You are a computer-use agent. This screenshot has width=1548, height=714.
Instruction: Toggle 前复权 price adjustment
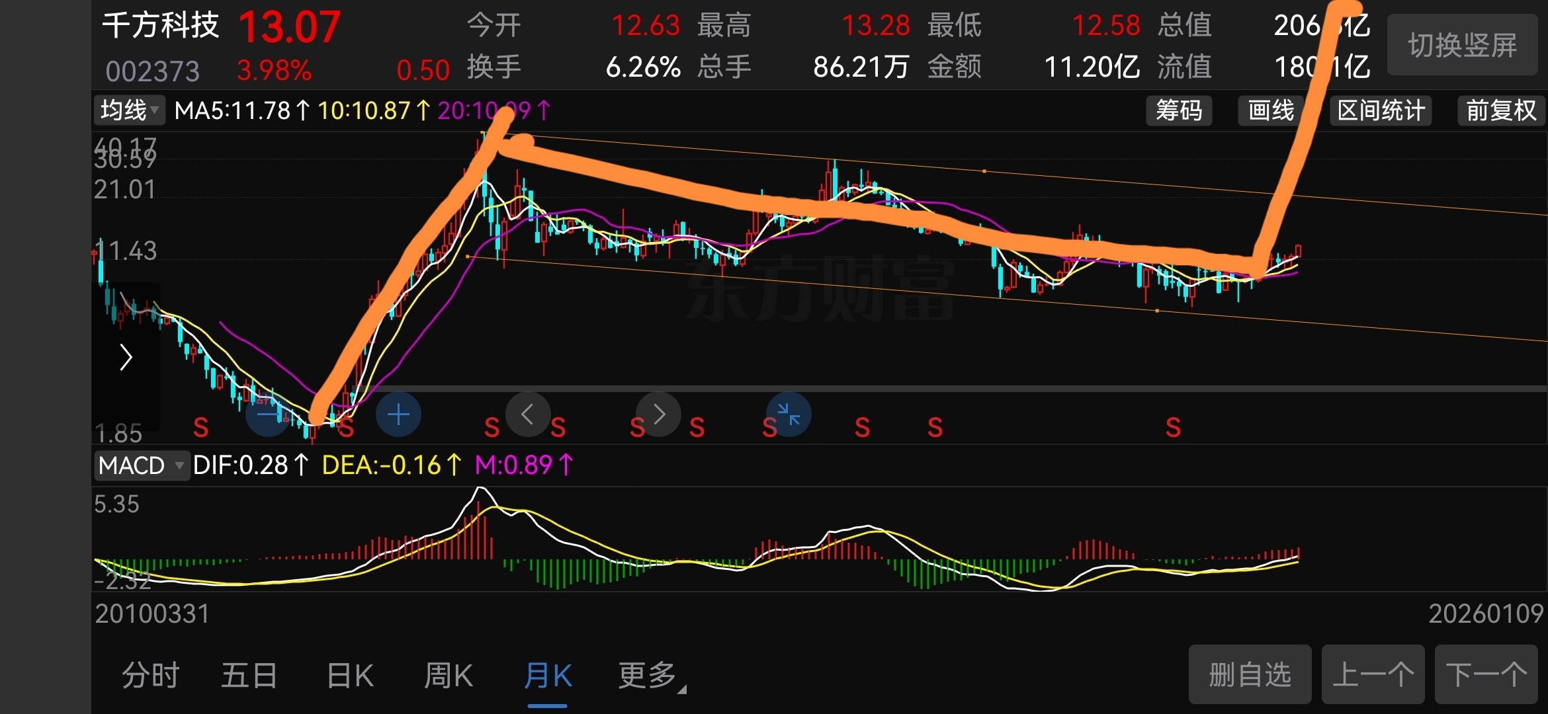[x=1500, y=110]
